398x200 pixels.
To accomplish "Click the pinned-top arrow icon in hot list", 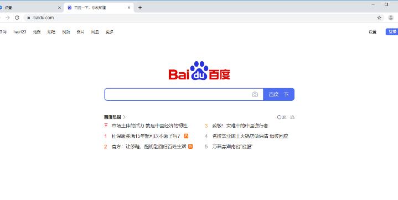I will pos(106,125).
